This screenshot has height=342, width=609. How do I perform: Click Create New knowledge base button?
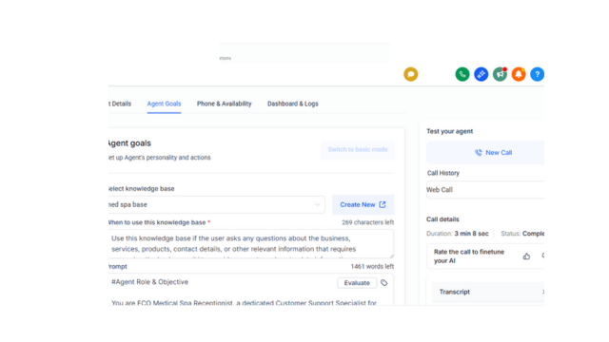pos(363,204)
